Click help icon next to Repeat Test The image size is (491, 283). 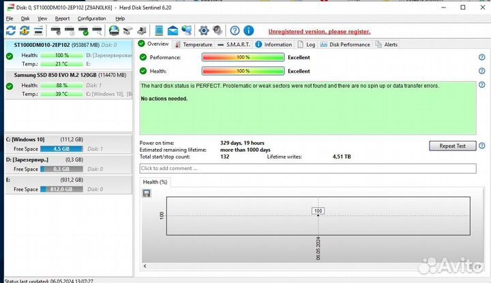(x=481, y=146)
